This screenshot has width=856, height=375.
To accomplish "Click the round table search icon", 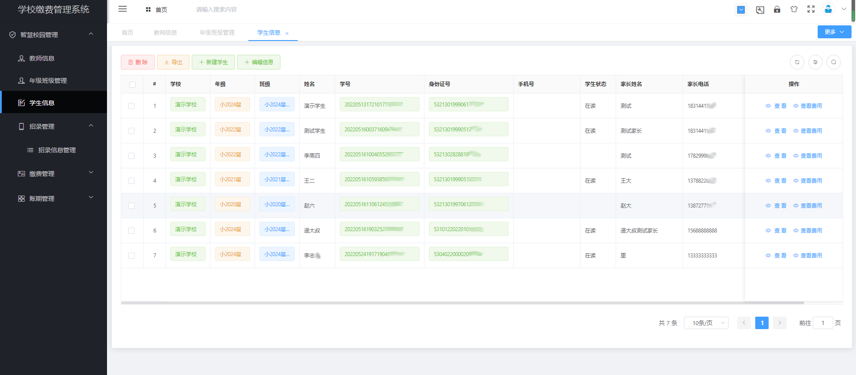I will (x=834, y=62).
